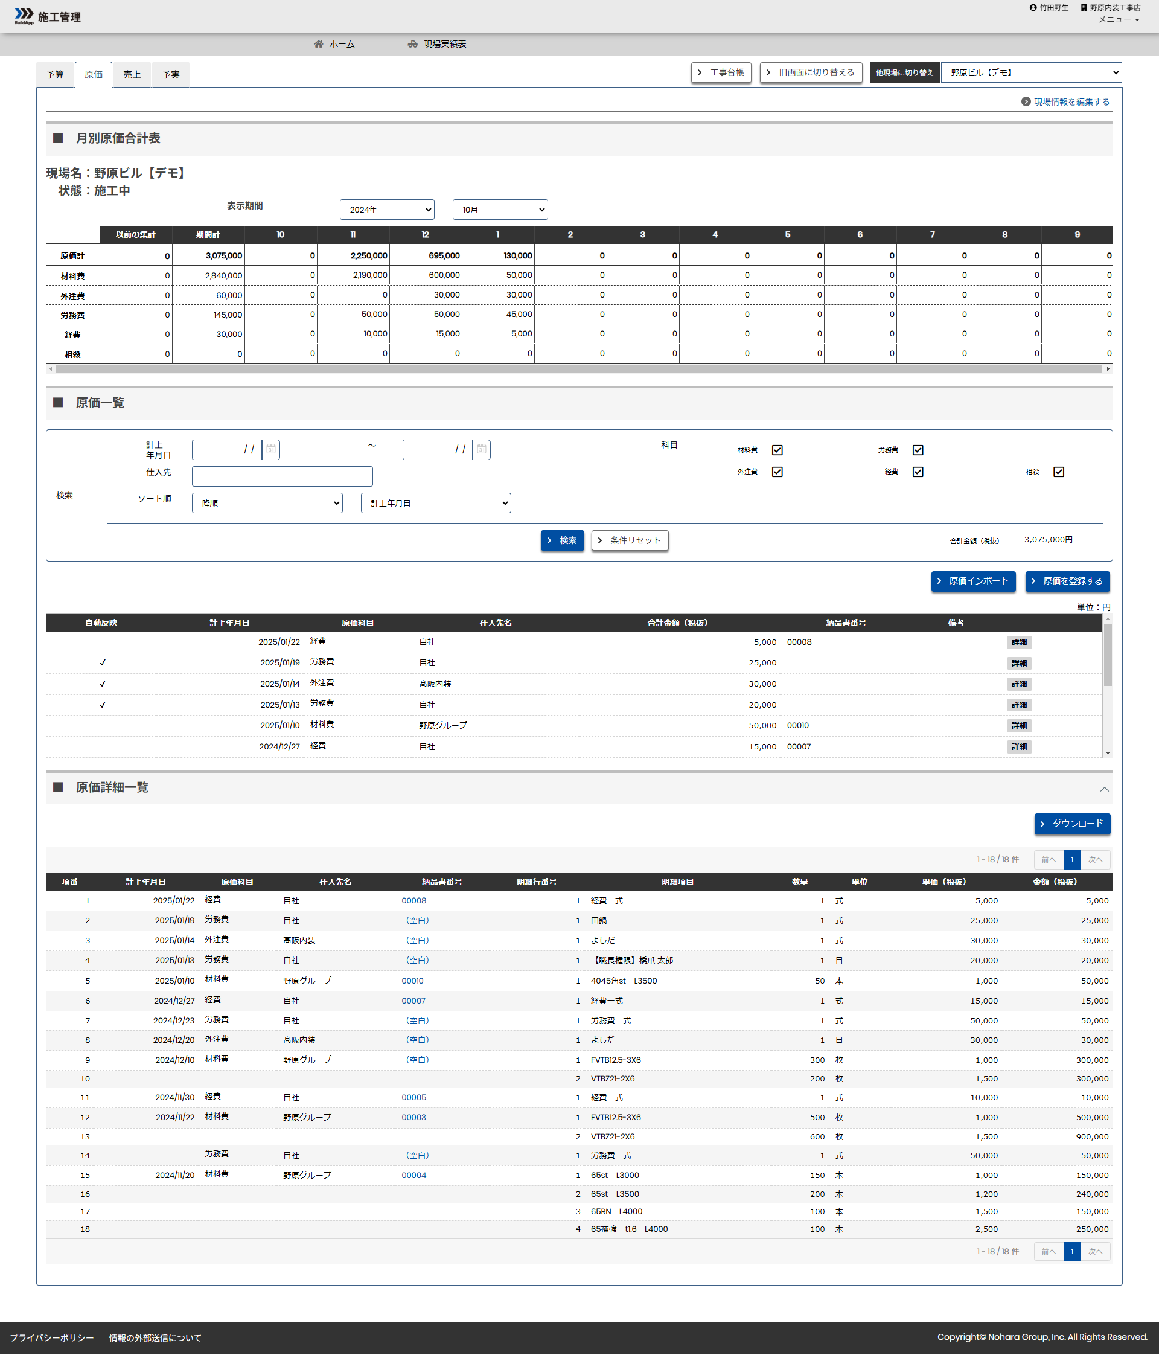
Task: Switch to the 予算 tab
Action: tap(55, 74)
